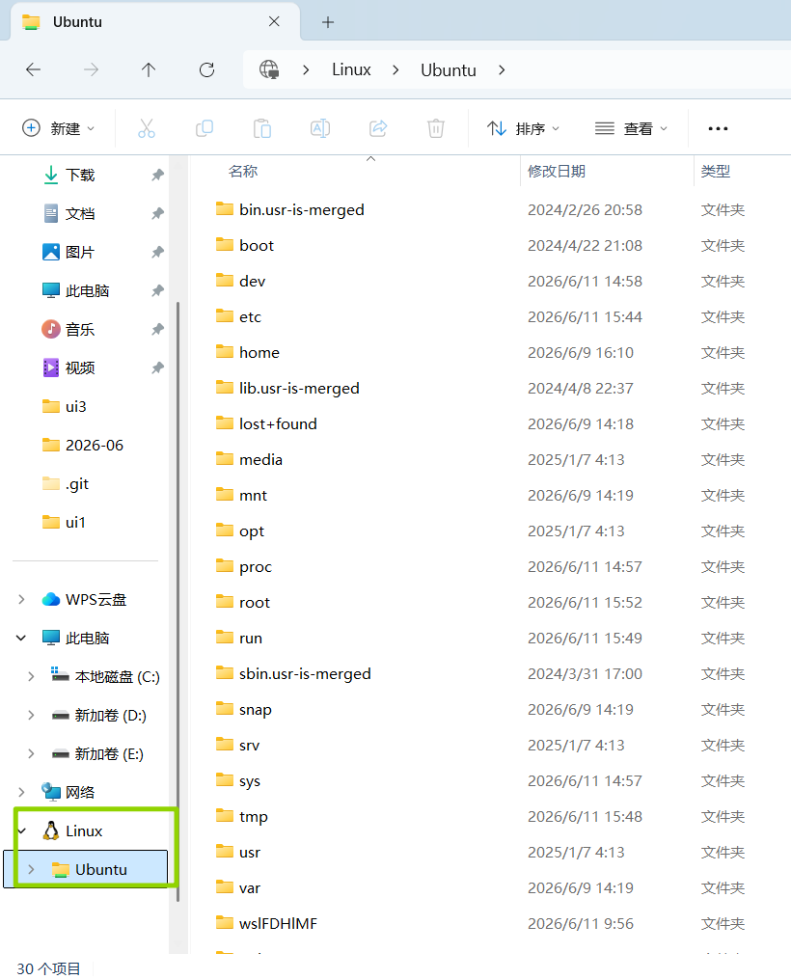Click the boot folder icon
Viewport: 791px width, 980px height.
[225, 245]
